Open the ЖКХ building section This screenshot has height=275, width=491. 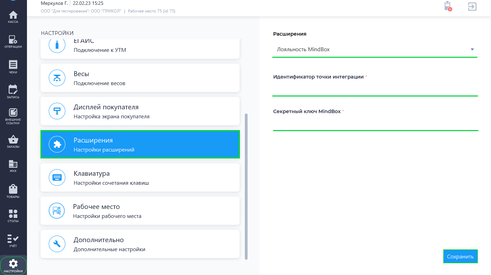click(x=13, y=166)
